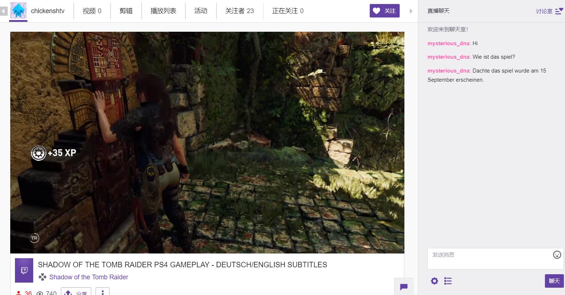Show the chat viewer list icon
The height and width of the screenshot is (295, 565).
coord(448,281)
